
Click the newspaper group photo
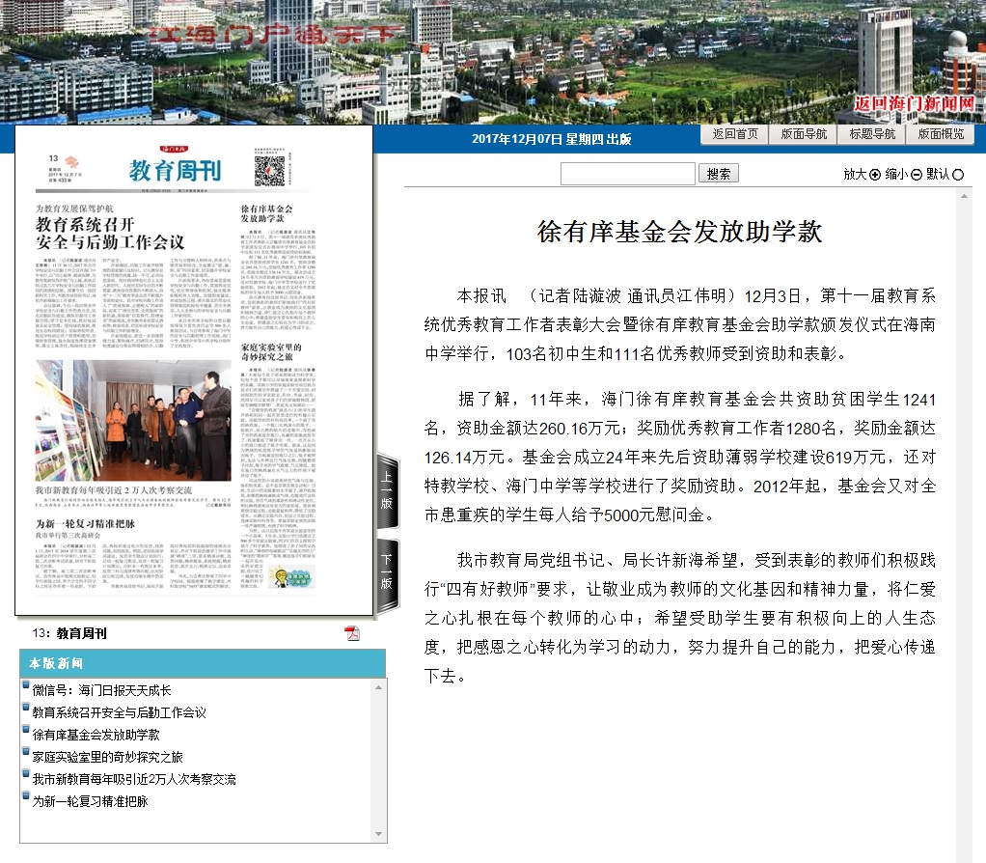133,420
